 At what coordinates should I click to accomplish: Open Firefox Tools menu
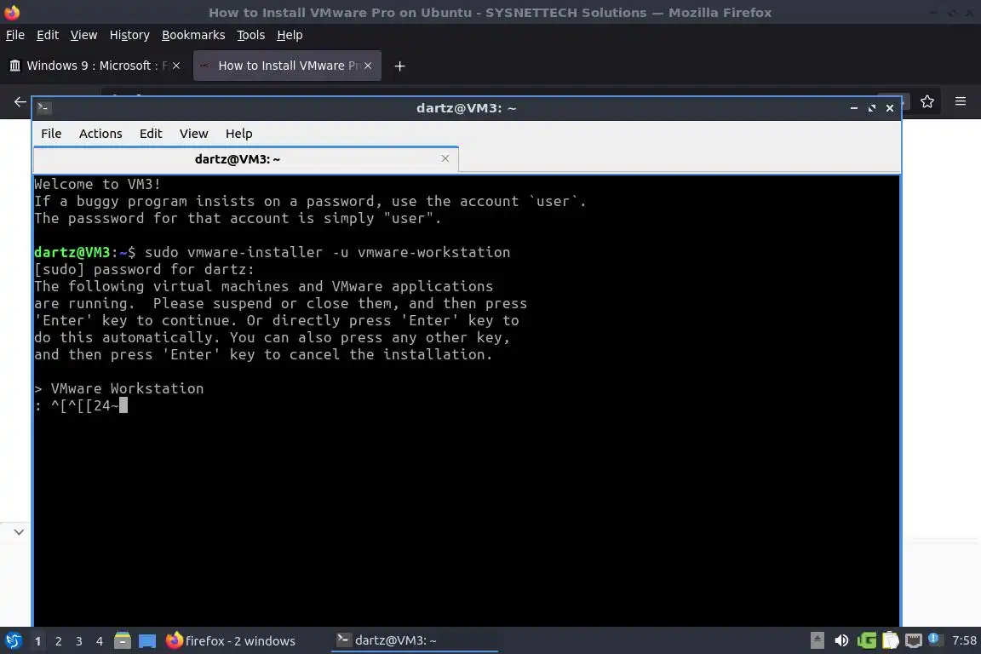tap(251, 35)
